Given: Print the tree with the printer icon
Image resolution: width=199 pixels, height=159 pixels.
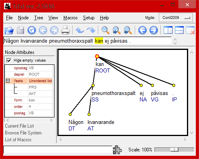Looking at the screenshot, I should click(65, 30).
